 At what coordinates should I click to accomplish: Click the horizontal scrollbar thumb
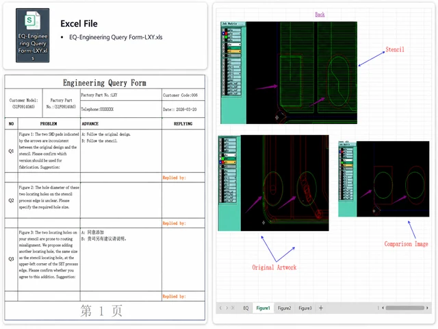(x=404, y=308)
